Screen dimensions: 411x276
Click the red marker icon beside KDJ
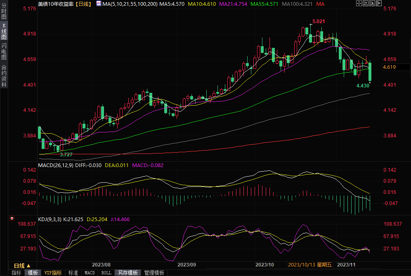click(12, 218)
